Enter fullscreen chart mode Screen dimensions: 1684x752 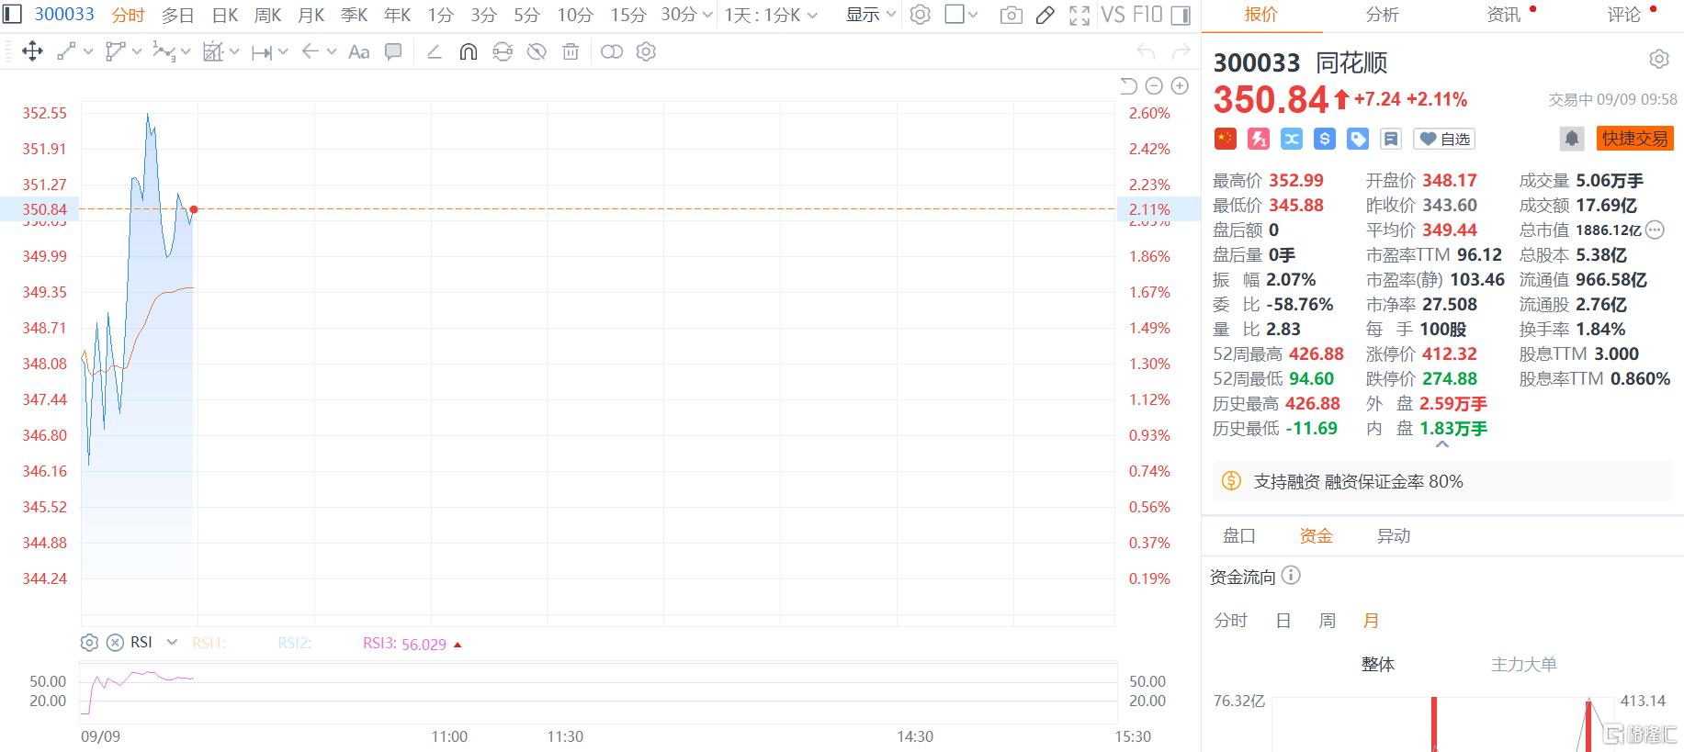(x=1079, y=16)
